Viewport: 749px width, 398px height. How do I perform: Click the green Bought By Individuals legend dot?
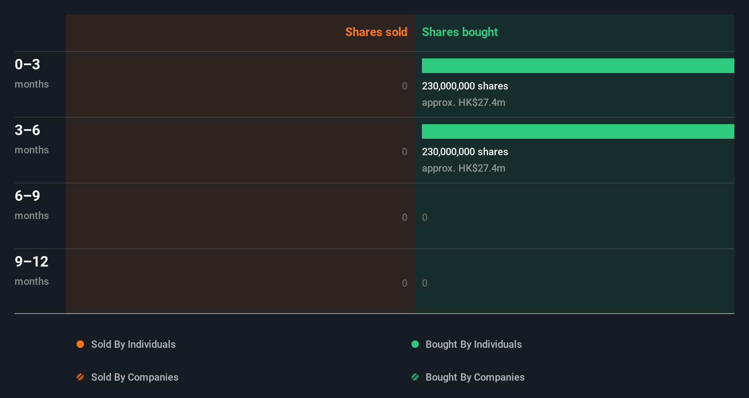(x=415, y=344)
